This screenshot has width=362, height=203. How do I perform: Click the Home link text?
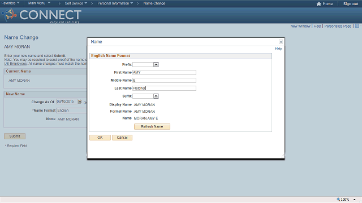(x=327, y=4)
